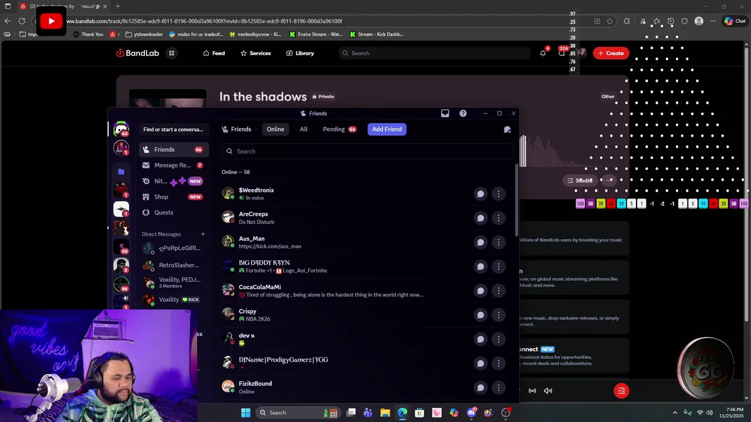Viewport: 751px width, 422px height.
Task: Switch to the All friends tab
Action: (x=303, y=130)
